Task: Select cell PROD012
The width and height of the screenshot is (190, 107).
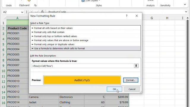Action: coord(18,92)
